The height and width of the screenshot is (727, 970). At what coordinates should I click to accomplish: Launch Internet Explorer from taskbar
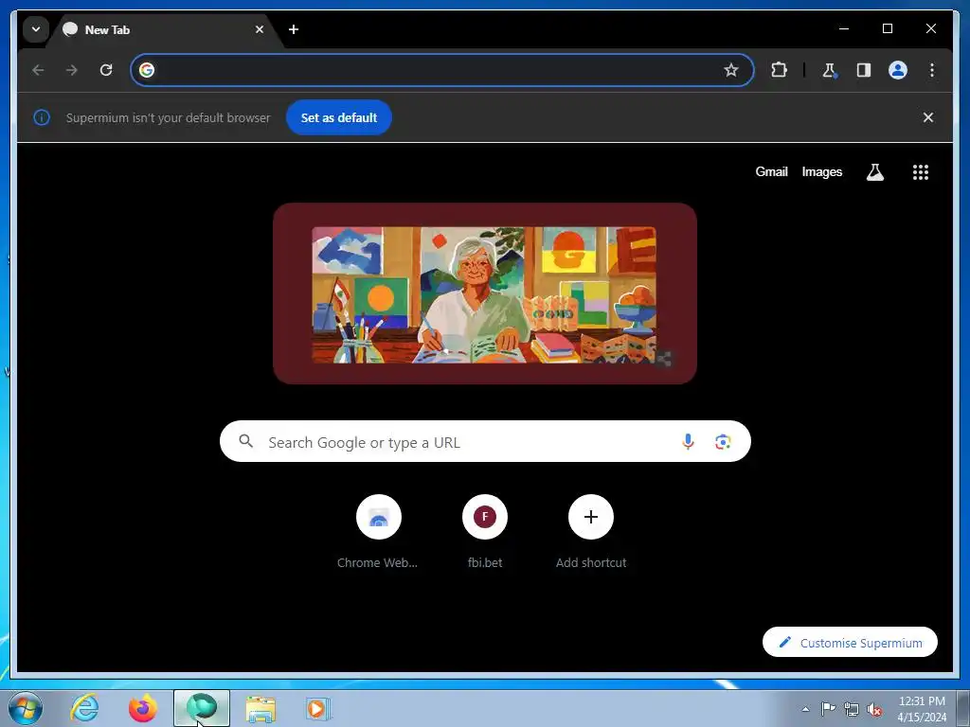pyautogui.click(x=84, y=708)
